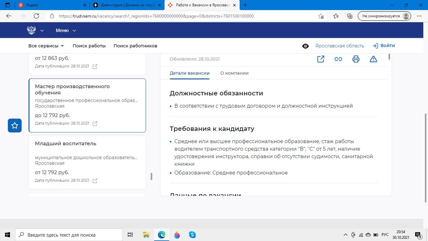
Task: Show hidden tray icons chevron
Action: [x=345, y=235]
